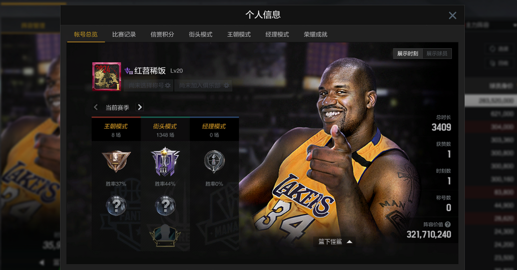Image resolution: width=517 pixels, height=270 pixels.
Task: Click the 街头模式 purple trophy rank badge
Action: [165, 161]
